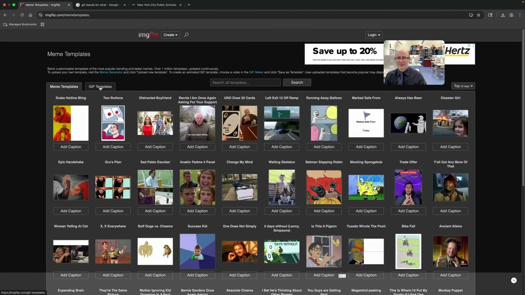Open the Bernie Sanders support meme thumbnail
525x295 pixels.
click(197, 123)
